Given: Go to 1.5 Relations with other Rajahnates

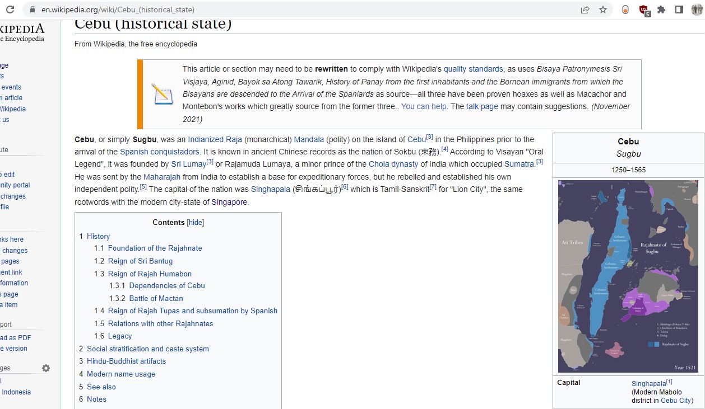Looking at the screenshot, I should click(x=160, y=324).
